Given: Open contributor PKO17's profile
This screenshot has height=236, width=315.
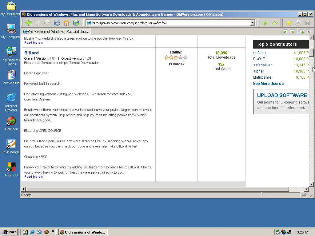Looking at the screenshot, I should coord(259,59).
